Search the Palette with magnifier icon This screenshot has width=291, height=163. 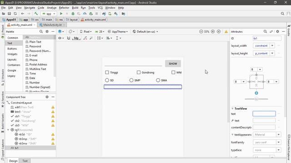pyautogui.click(x=41, y=32)
